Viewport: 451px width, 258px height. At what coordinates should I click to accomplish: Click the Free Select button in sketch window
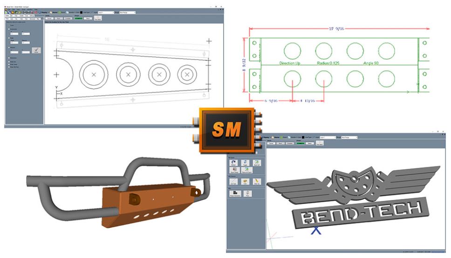coord(98,18)
